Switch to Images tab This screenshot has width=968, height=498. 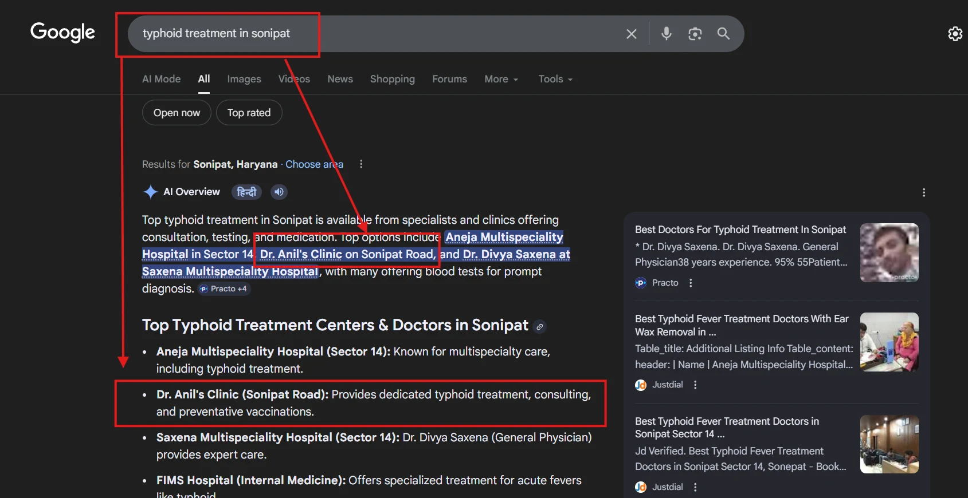[x=244, y=79]
